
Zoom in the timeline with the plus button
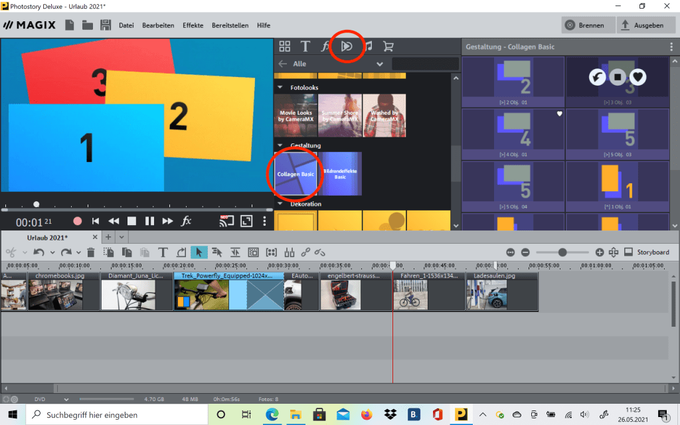pos(600,252)
